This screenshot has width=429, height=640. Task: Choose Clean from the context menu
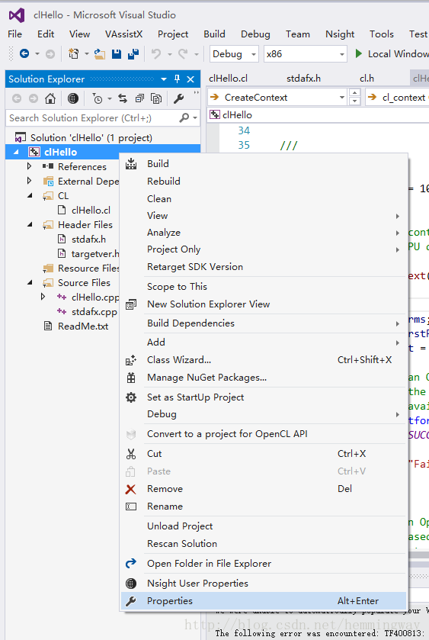(x=264, y=199)
